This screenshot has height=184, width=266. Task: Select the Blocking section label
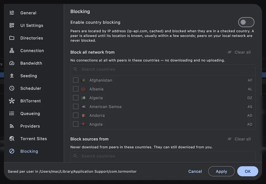(29, 151)
